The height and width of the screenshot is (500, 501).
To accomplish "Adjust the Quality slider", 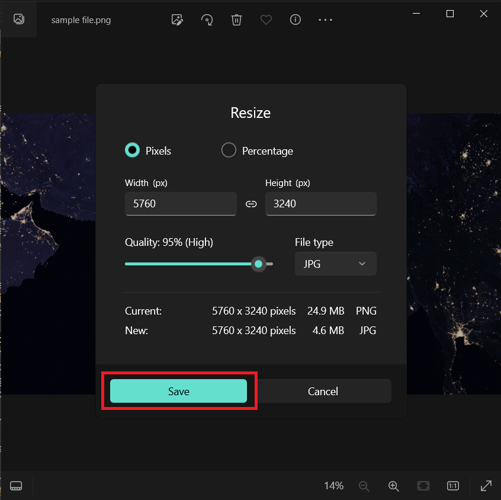I will 259,264.
